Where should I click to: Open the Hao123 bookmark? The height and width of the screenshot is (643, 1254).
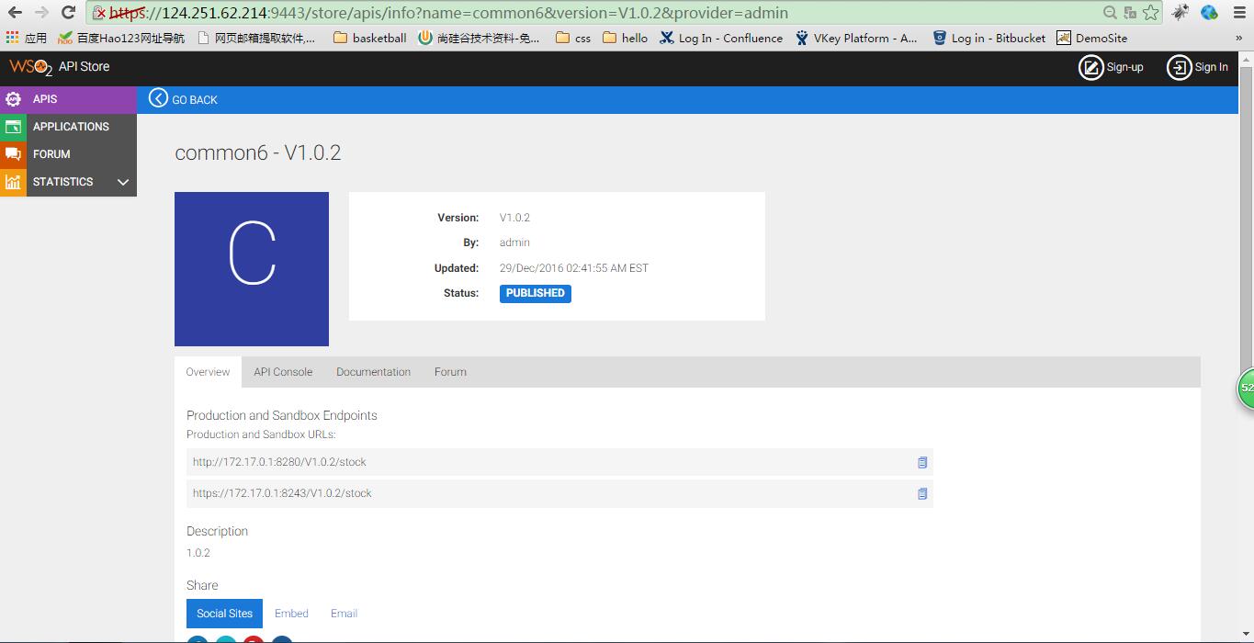(x=121, y=38)
